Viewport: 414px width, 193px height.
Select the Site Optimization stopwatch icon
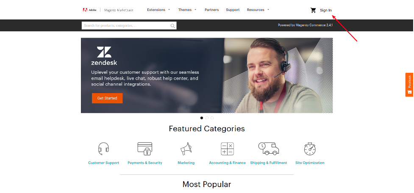point(310,149)
